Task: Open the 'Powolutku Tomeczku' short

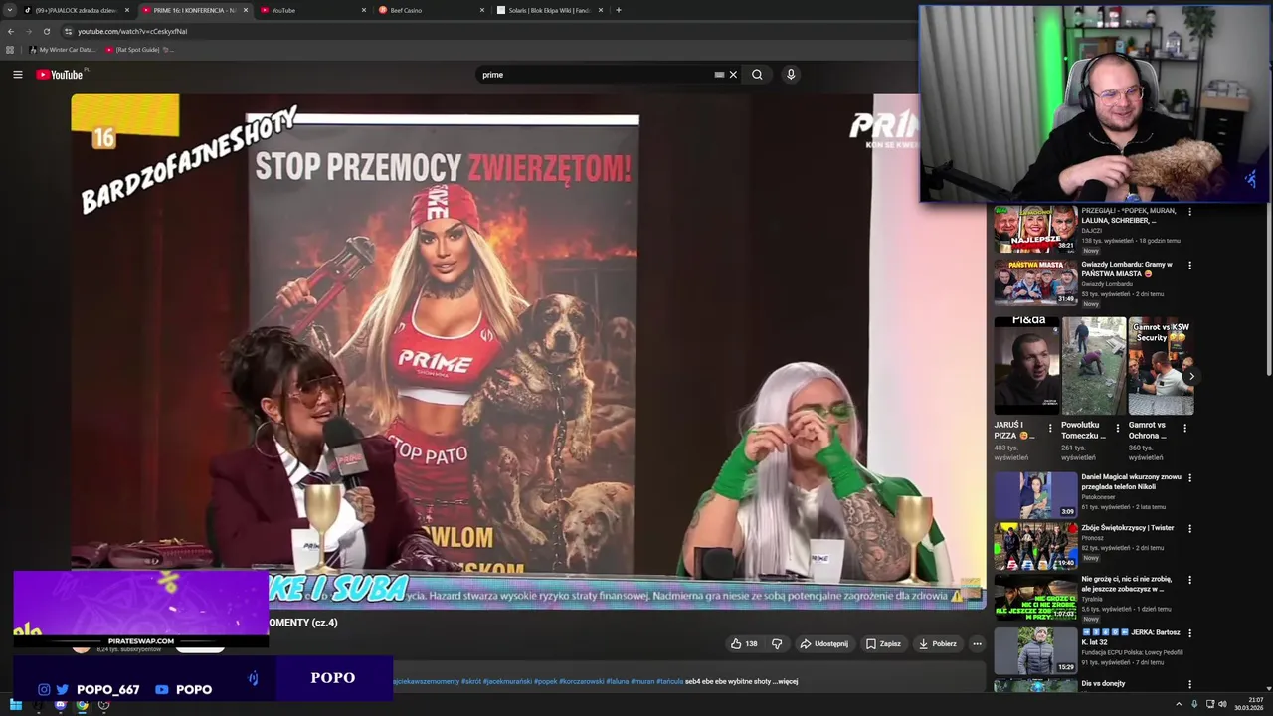Action: point(1093,366)
